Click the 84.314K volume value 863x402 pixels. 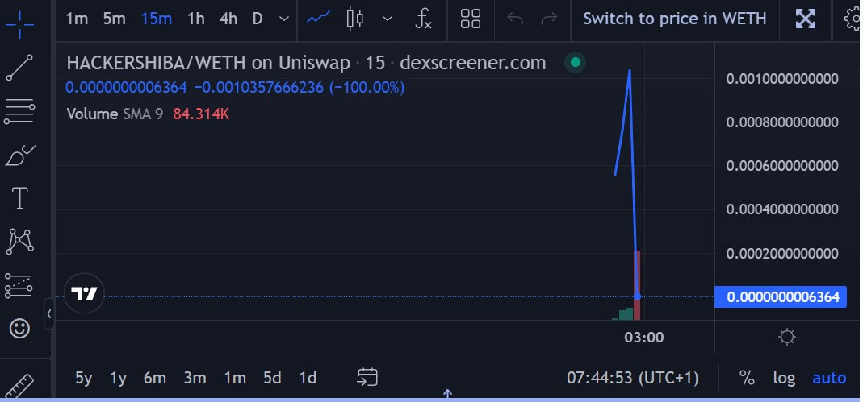[201, 114]
